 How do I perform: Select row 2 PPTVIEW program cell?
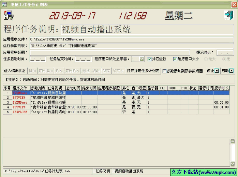click(x=21, y=98)
